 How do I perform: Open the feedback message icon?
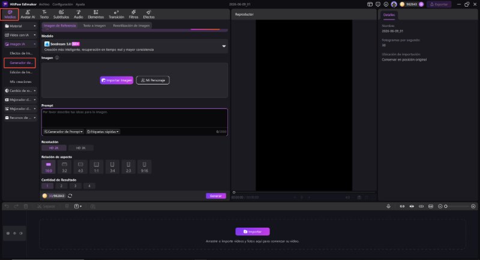pos(378,4)
